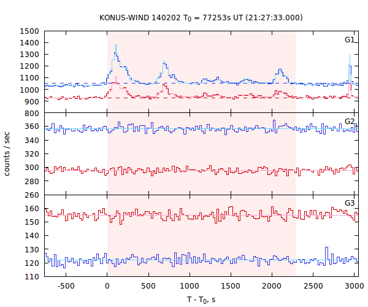Viewport: 368px width, 307px height.
Task: Click the y-axis tick label 360
Action: [32, 126]
